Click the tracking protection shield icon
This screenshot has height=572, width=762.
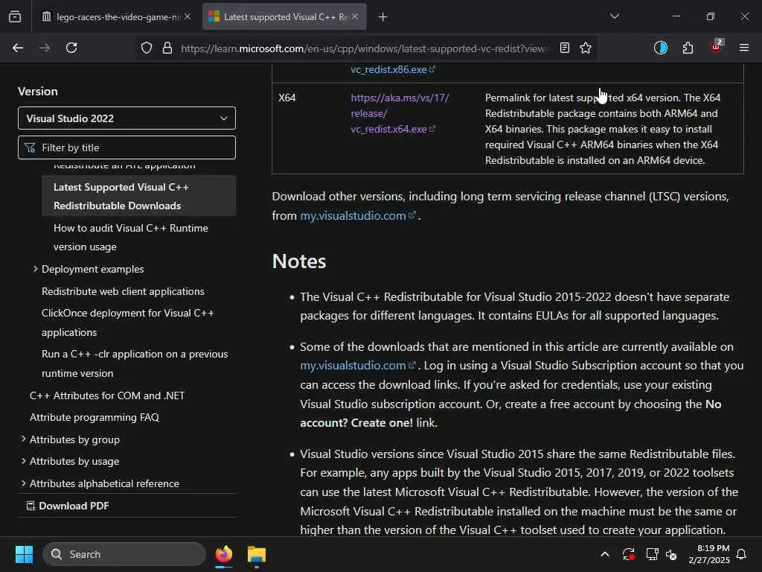coord(147,48)
